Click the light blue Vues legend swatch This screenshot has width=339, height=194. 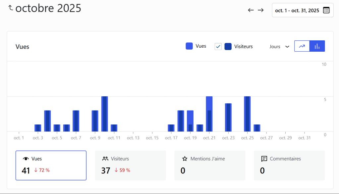click(x=189, y=46)
